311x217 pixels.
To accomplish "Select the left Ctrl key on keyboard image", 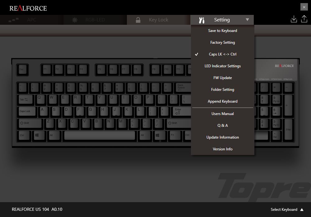I will (x=24, y=135).
